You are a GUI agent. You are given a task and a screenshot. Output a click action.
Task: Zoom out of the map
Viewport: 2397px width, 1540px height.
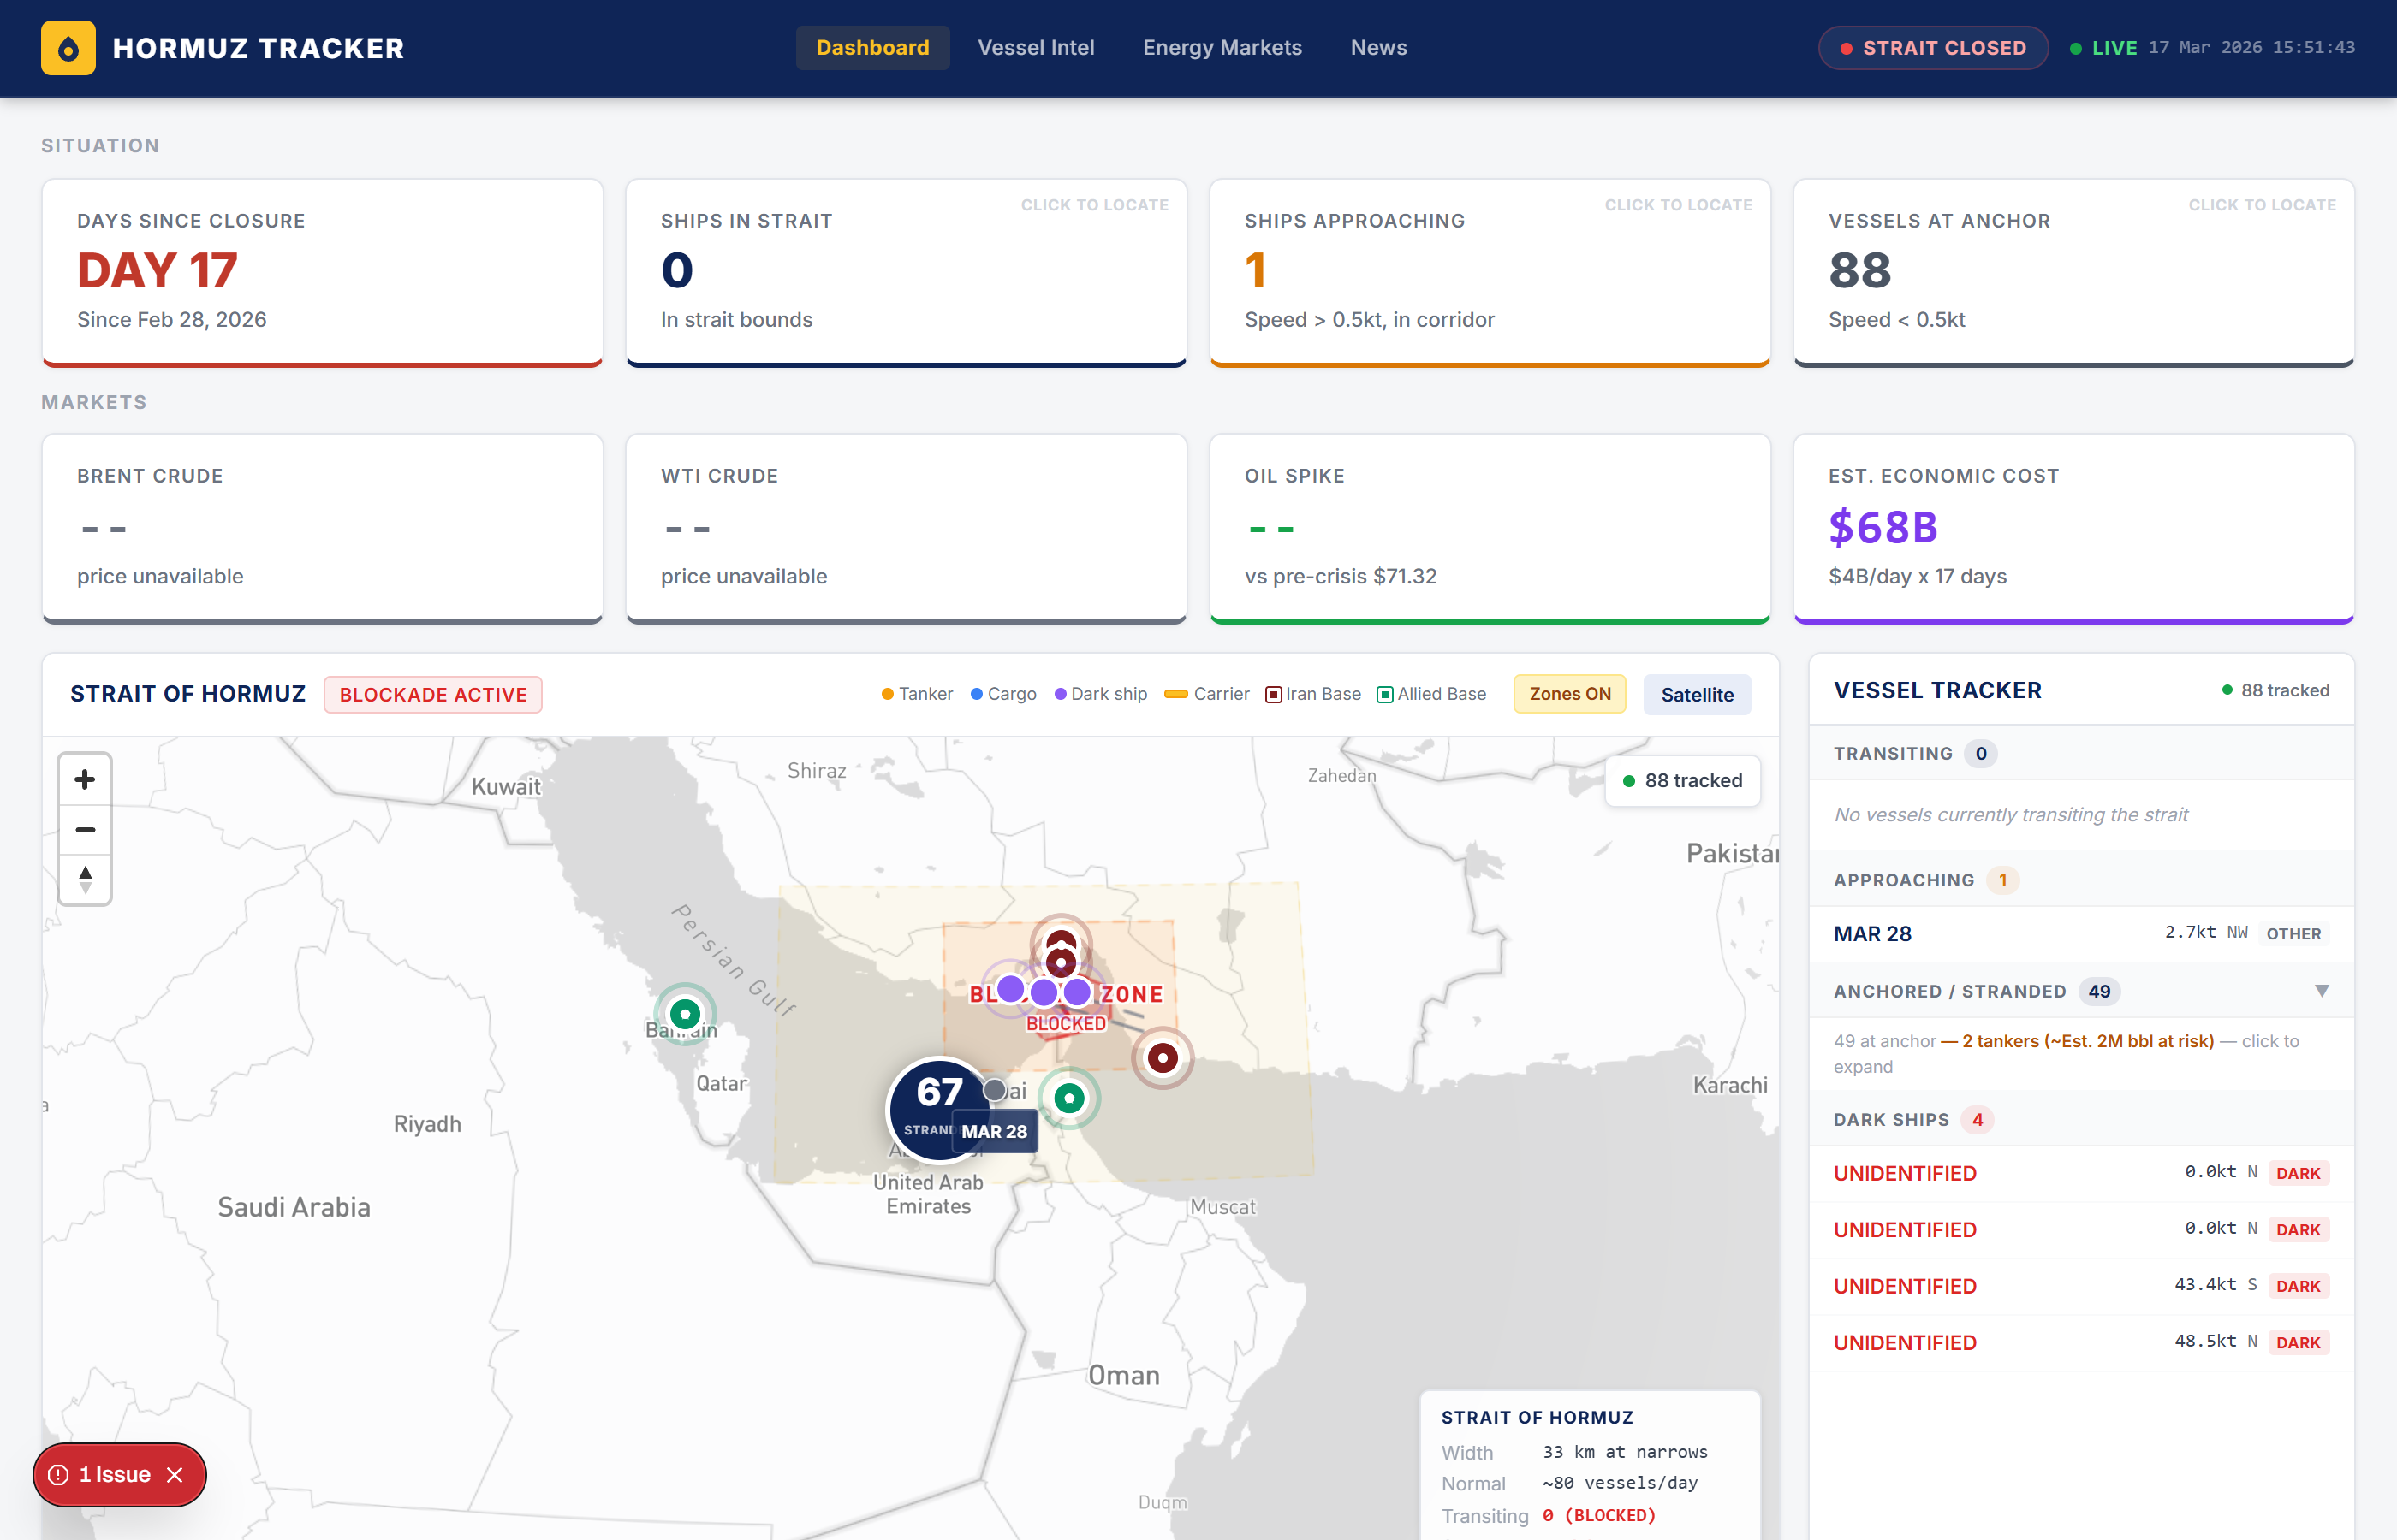pyautogui.click(x=85, y=830)
